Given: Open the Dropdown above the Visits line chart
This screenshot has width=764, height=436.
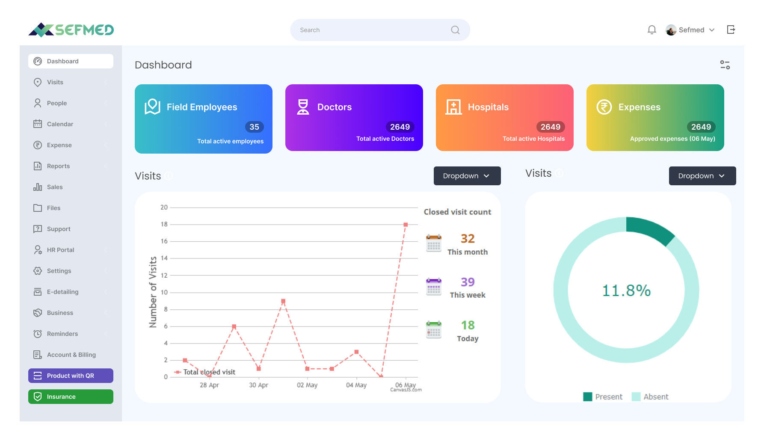Looking at the screenshot, I should click(x=467, y=176).
